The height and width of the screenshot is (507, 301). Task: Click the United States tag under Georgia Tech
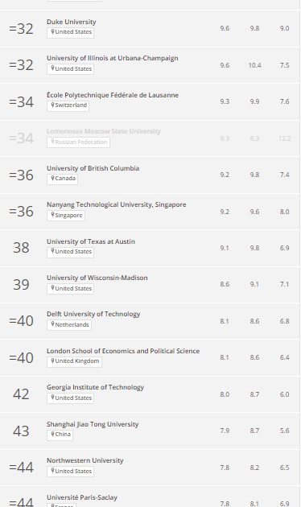pyautogui.click(x=71, y=398)
